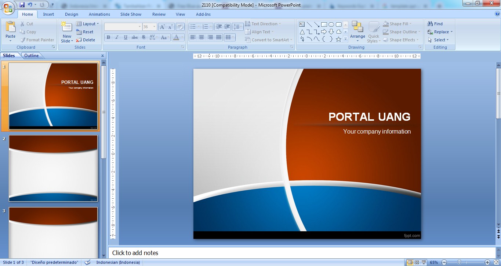Image resolution: width=501 pixels, height=266 pixels.
Task: Open Change Case dropdown
Action: coord(165,37)
